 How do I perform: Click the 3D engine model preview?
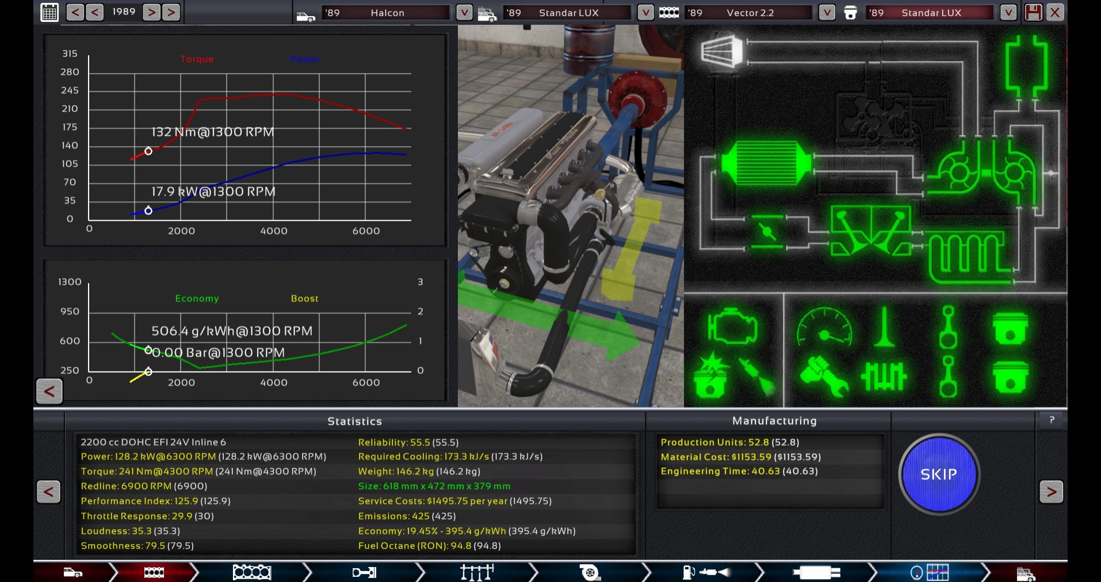[570, 216]
